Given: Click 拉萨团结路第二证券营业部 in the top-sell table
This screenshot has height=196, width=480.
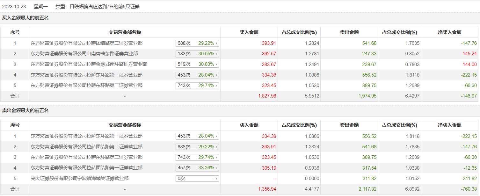Looking at the screenshot, I should [86, 146].
